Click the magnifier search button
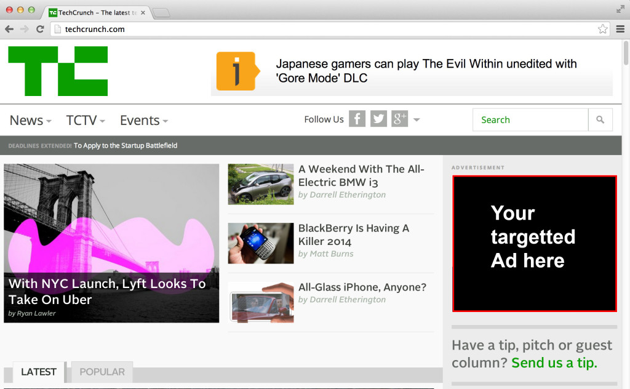 [x=600, y=120]
